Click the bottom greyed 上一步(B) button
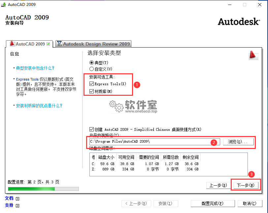This screenshot has width=268, height=213. [136, 203]
